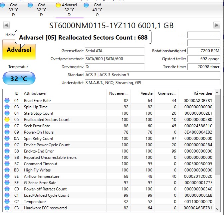Click yellow status dot for Reallocated Sectors Count
The width and height of the screenshot is (224, 215).
(x=7, y=119)
